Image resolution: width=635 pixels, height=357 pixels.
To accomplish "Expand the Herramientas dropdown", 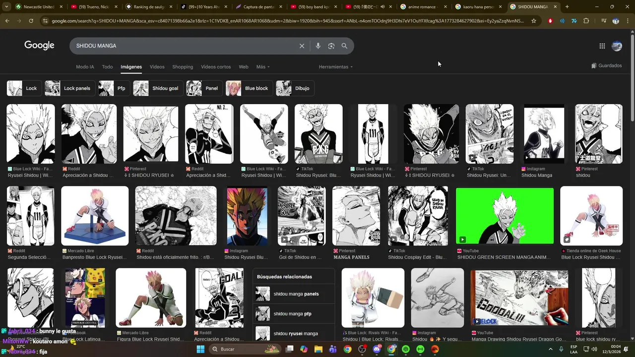I will [x=336, y=67].
